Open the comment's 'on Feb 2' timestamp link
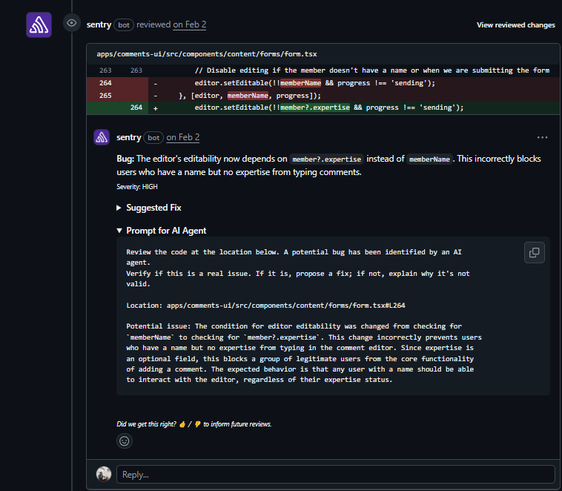The width and height of the screenshot is (562, 491). (183, 137)
